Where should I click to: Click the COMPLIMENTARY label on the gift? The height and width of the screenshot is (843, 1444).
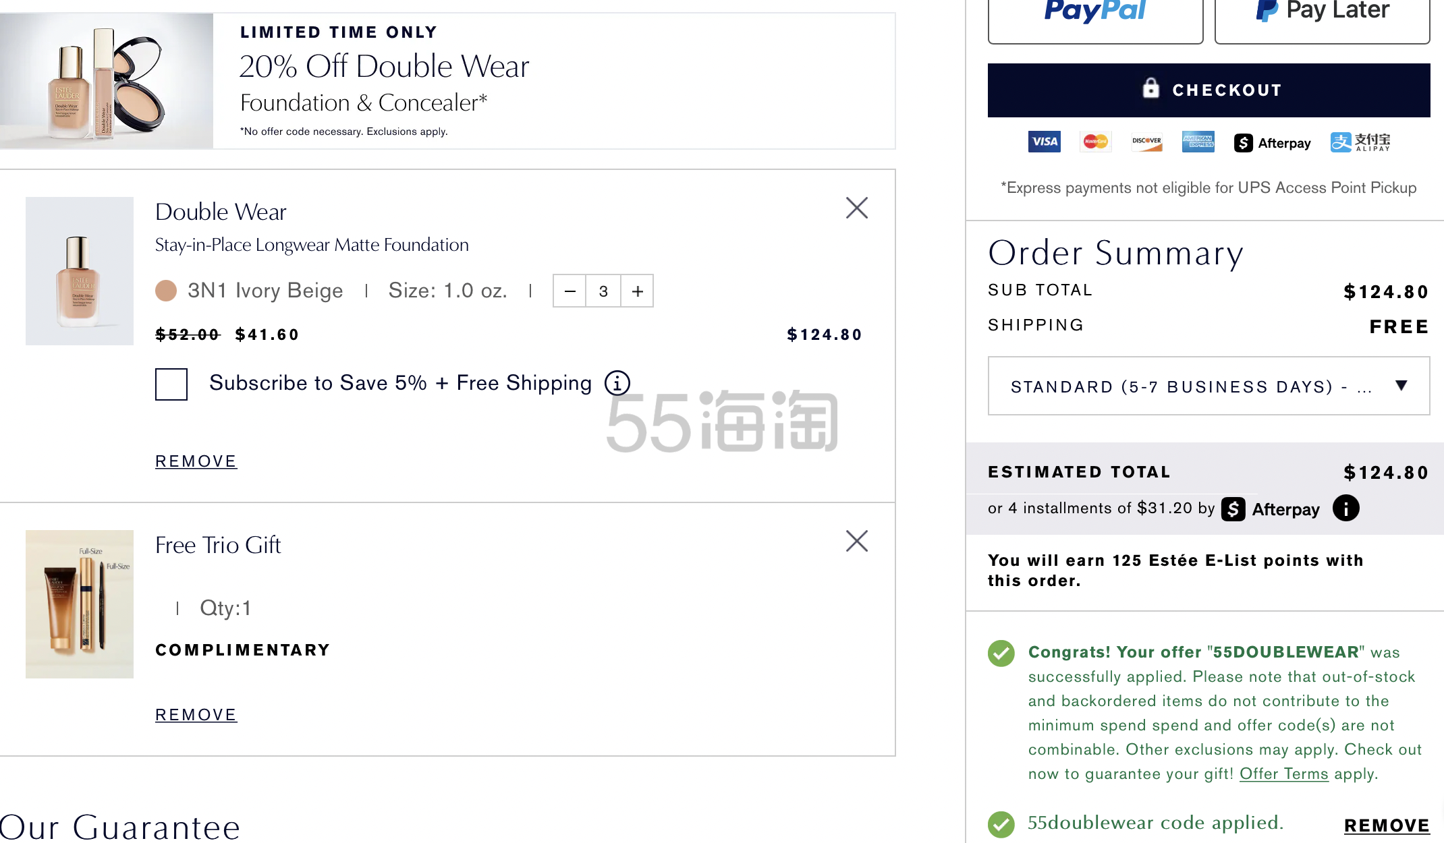pos(243,650)
